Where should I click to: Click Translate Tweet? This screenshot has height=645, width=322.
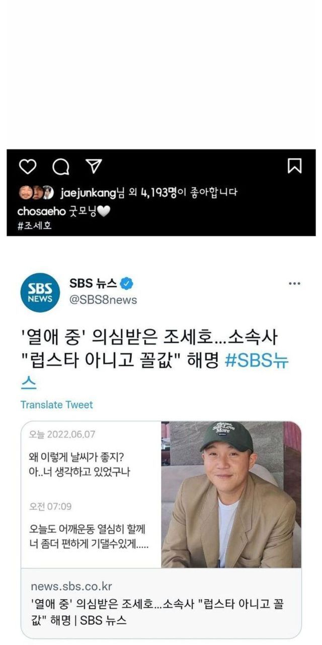click(x=57, y=405)
